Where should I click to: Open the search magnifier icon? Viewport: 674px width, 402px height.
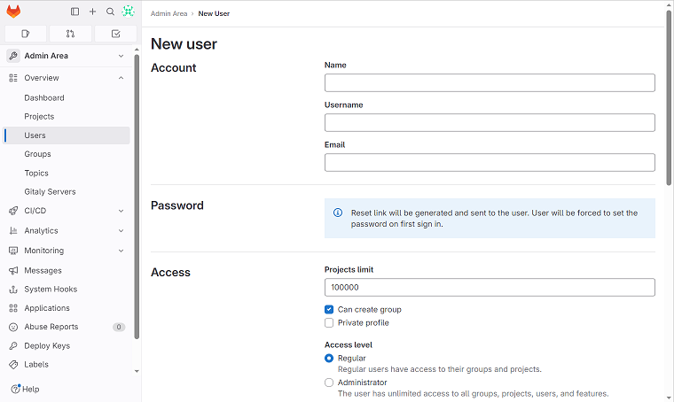110,12
